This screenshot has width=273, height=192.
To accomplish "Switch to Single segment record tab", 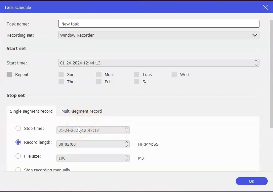I will click(x=31, y=111).
